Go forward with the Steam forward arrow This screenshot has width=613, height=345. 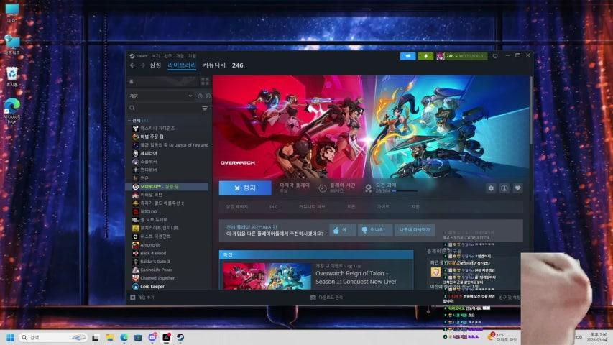coord(142,65)
